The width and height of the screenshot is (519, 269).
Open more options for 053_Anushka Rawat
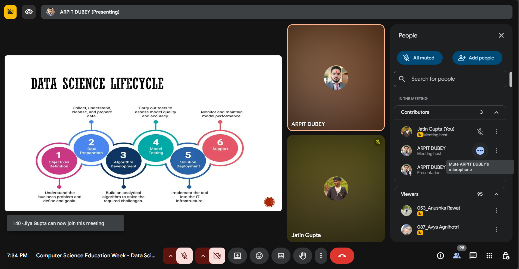point(496,211)
